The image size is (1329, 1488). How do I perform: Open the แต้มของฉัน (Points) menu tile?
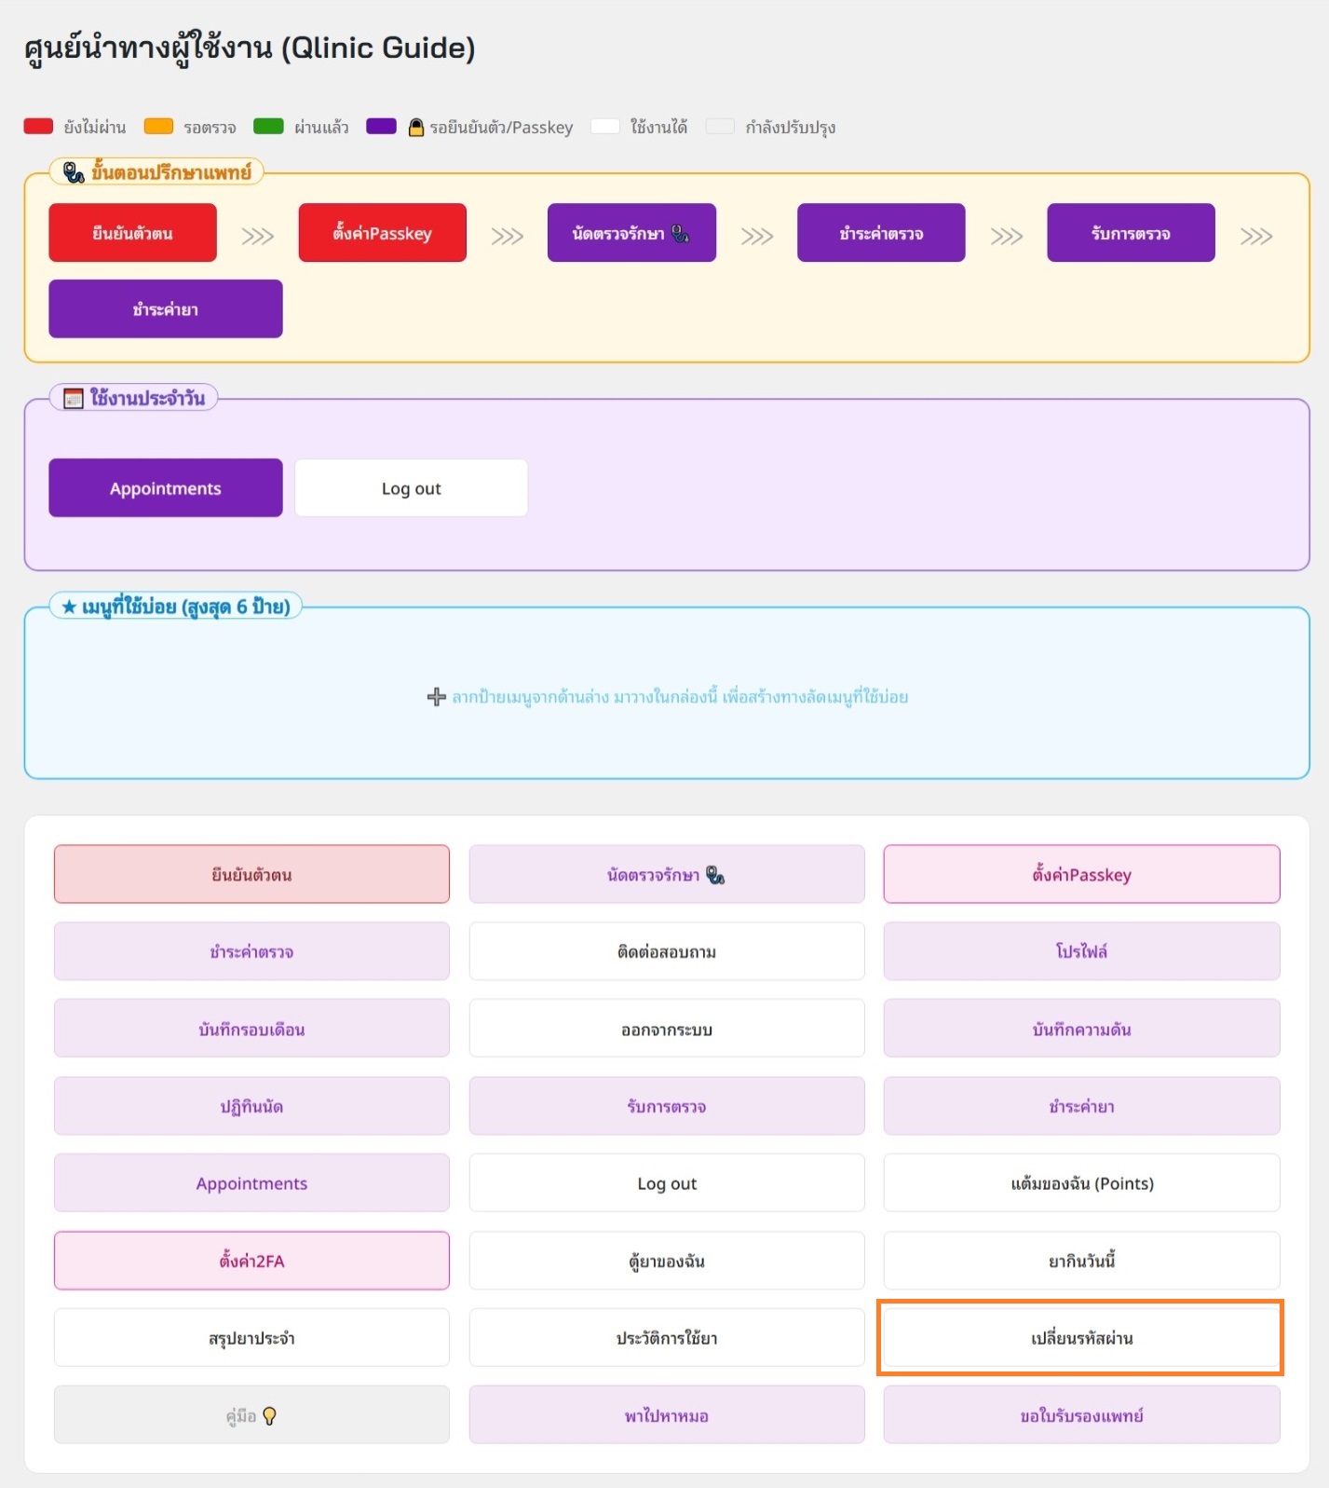pyautogui.click(x=1080, y=1183)
